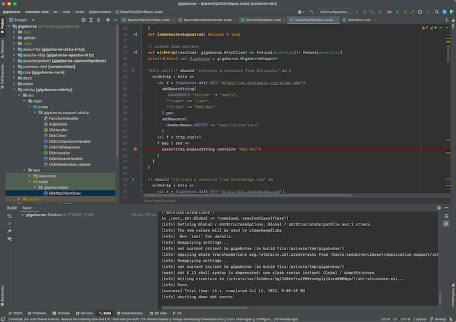The width and height of the screenshot is (456, 322).
Task: Collapse the okhttp [gigahorse-okhttp] folder
Action: [13, 89]
